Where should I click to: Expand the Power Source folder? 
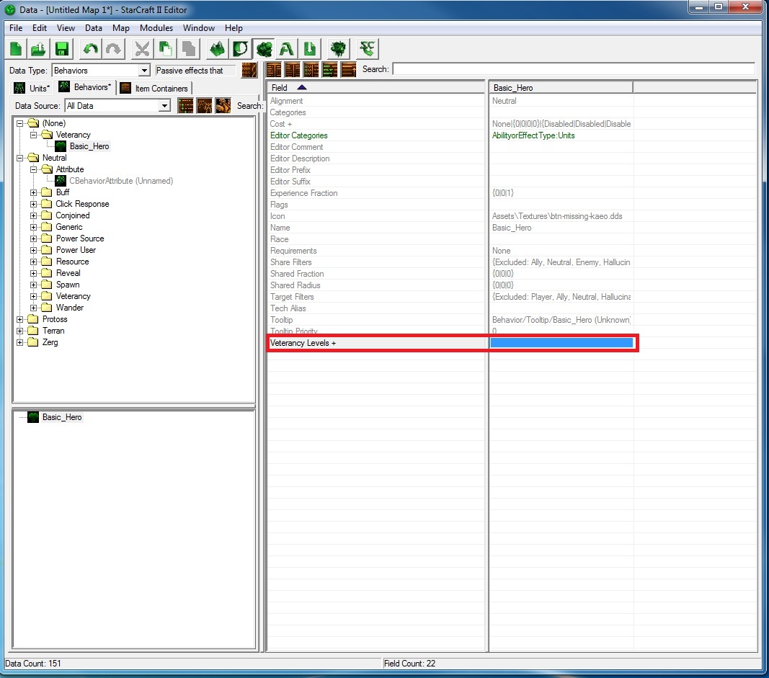pyautogui.click(x=33, y=238)
